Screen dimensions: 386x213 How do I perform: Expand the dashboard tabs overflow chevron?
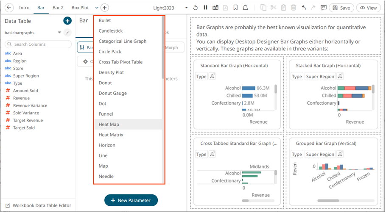tap(97, 8)
